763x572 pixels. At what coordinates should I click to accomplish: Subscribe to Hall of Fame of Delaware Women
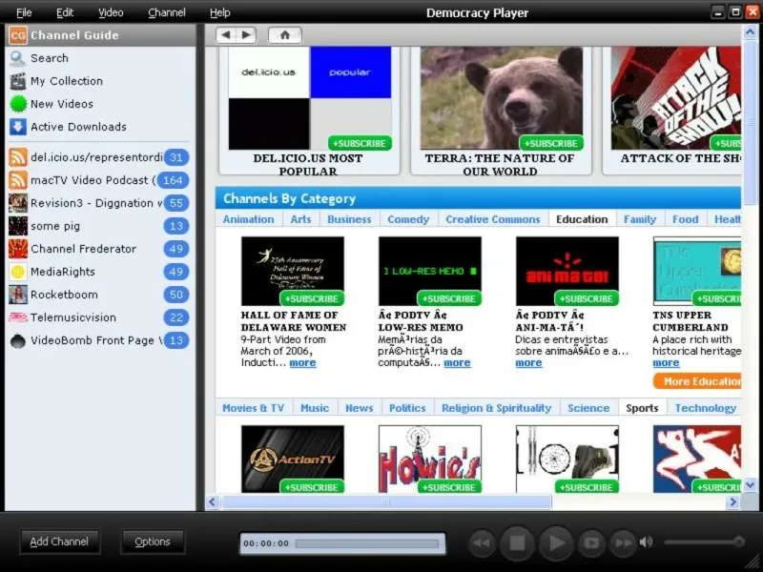[312, 298]
